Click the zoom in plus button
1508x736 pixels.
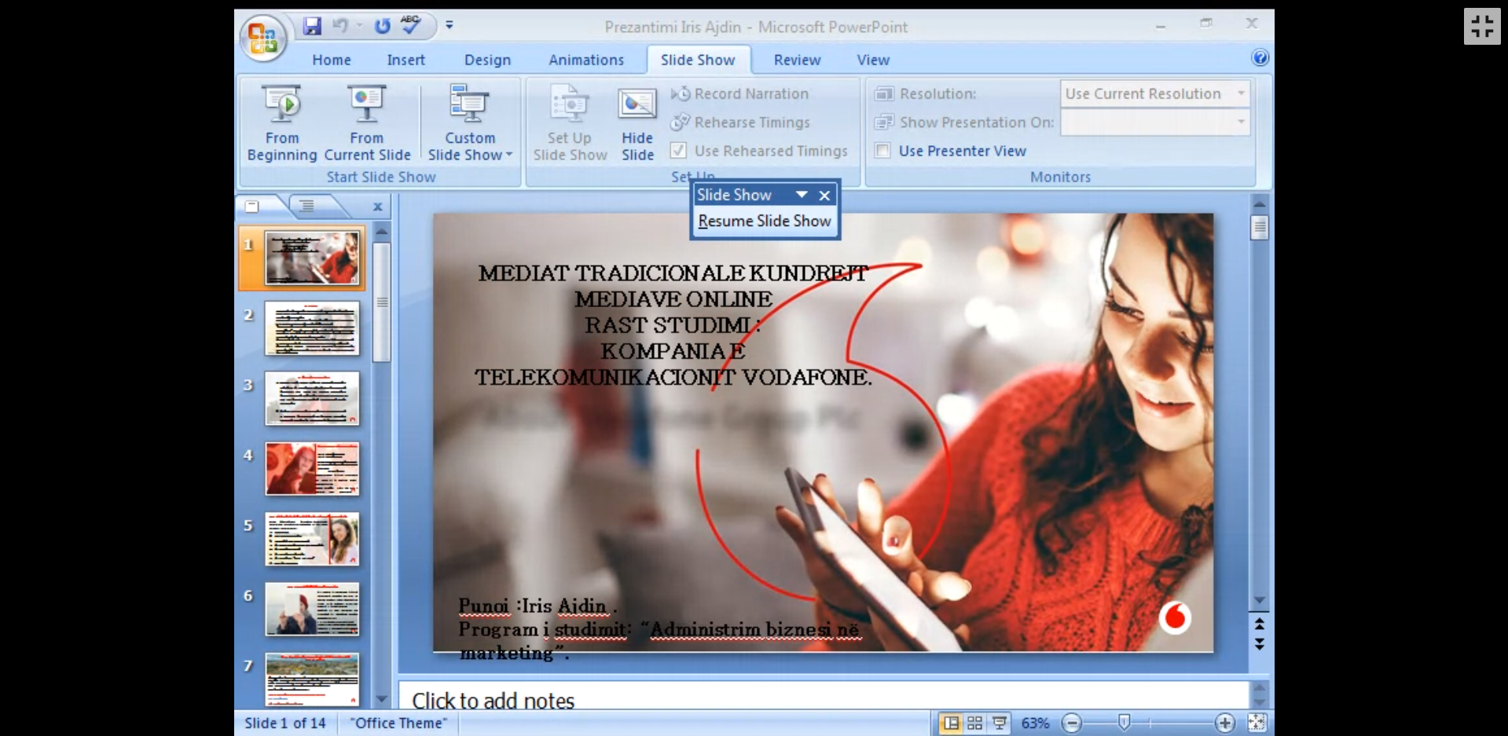click(1224, 723)
